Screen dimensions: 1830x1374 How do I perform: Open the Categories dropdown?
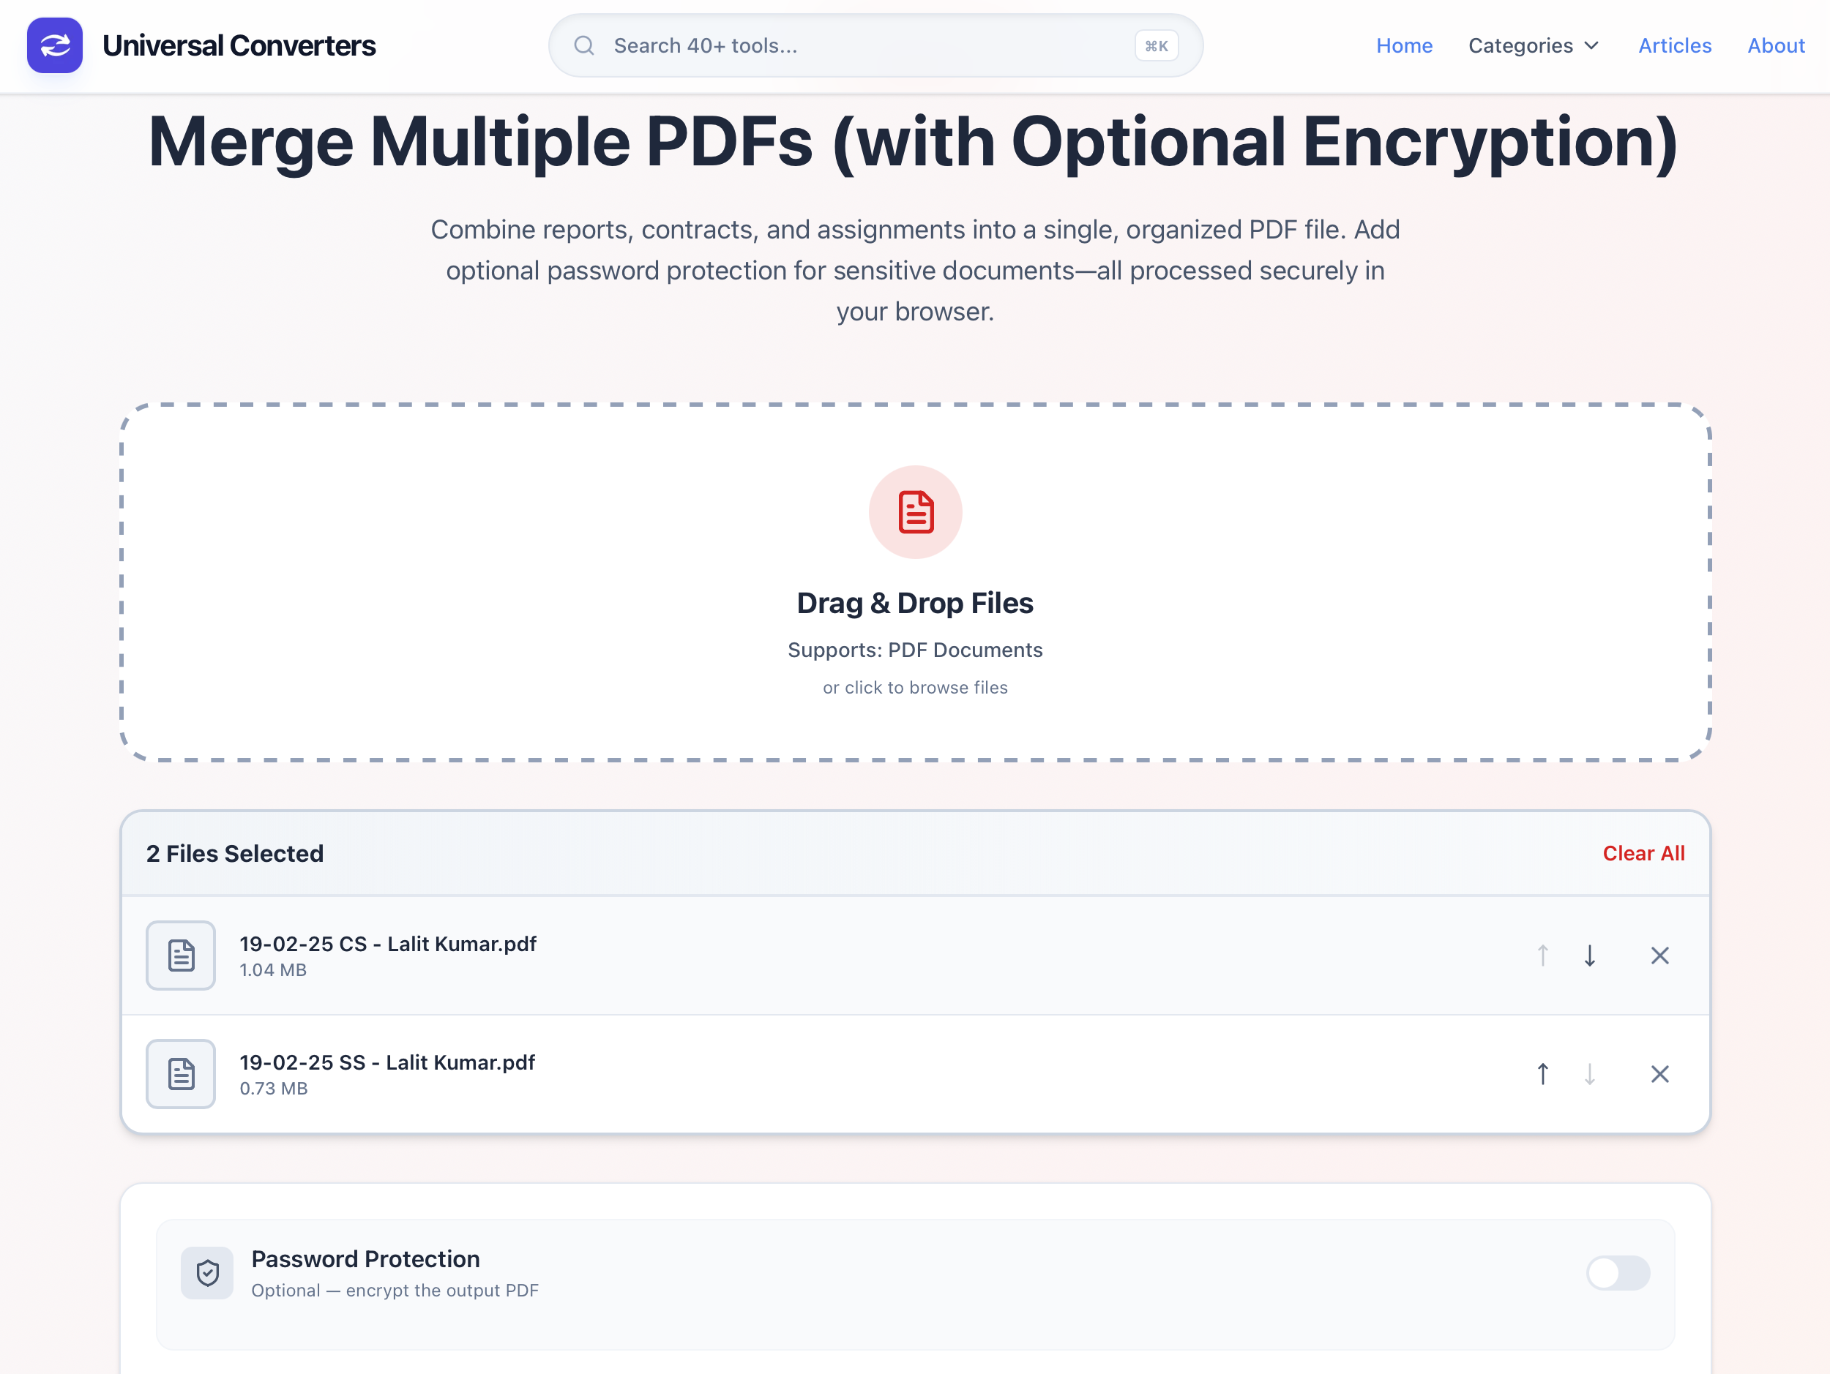(x=1533, y=45)
